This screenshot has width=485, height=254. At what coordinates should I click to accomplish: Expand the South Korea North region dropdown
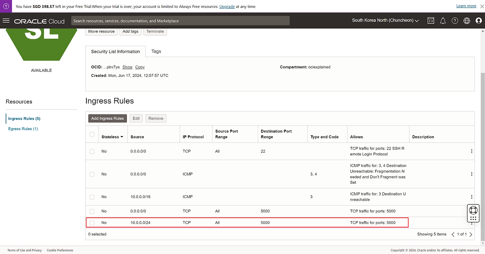tap(385, 20)
